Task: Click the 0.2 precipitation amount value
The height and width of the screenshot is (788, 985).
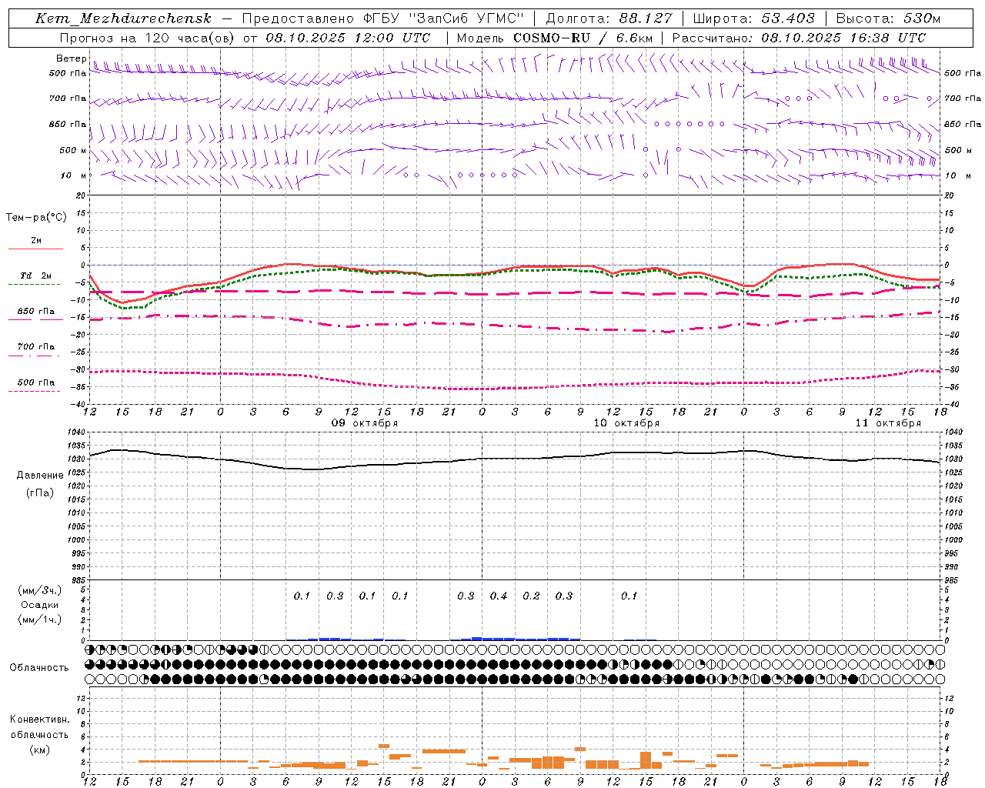Action: [531, 596]
